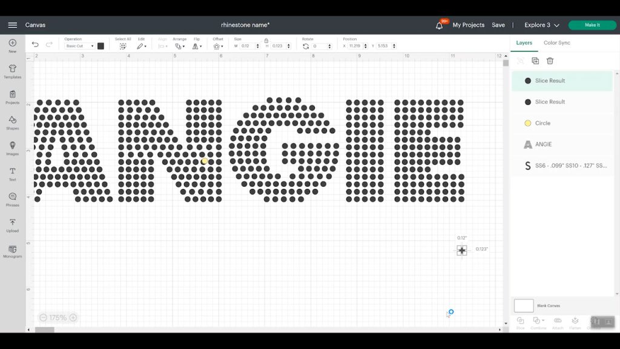Open the hamburger main menu

(x=12, y=25)
